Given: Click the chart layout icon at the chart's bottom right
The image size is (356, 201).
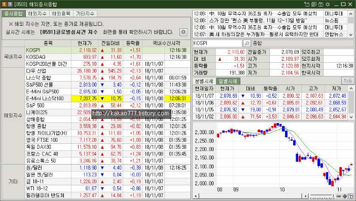Looking at the screenshot, I should coord(351,196).
